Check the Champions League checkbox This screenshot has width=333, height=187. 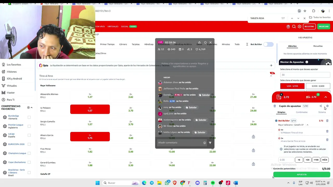tap(29, 153)
